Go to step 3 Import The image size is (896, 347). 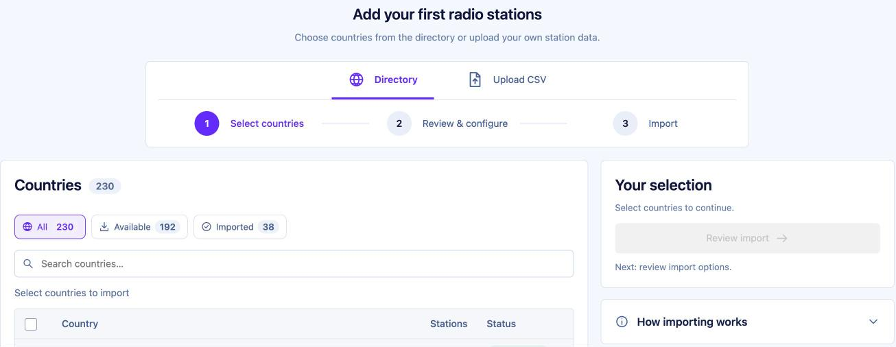pyautogui.click(x=645, y=123)
